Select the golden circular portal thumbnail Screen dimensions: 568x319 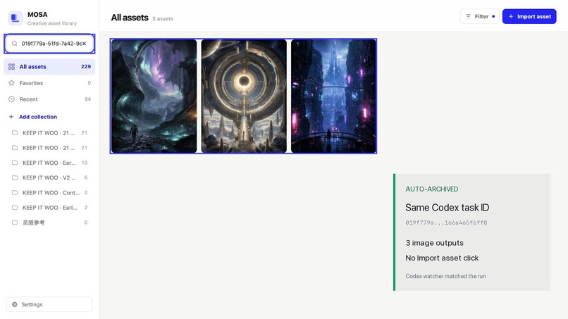click(x=244, y=96)
